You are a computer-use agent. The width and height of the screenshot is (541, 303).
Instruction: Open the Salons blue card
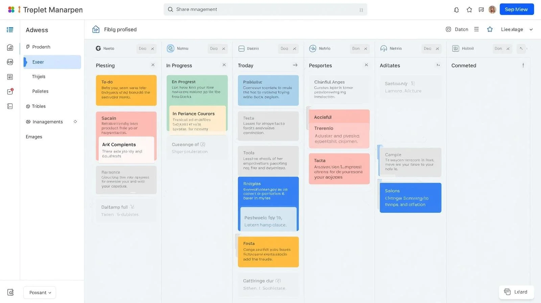410,198
